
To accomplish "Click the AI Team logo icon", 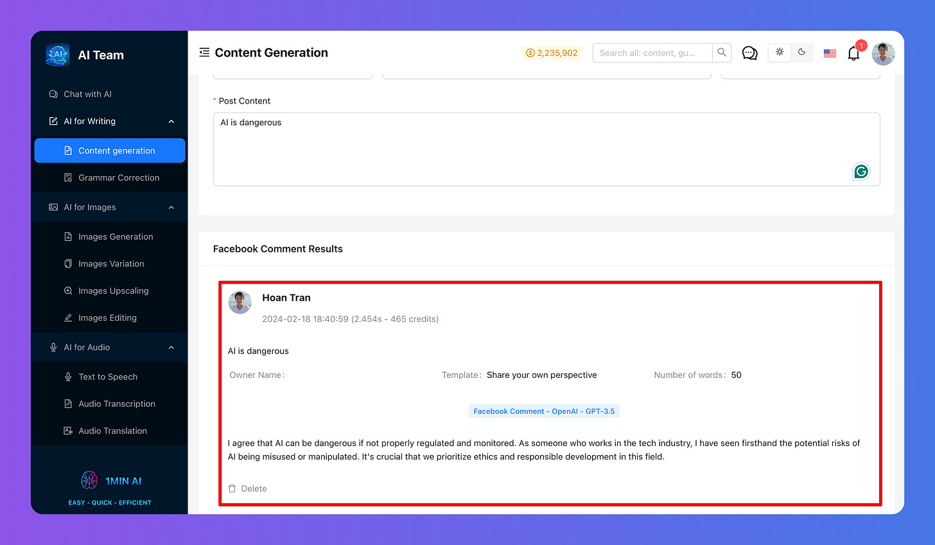I will click(x=58, y=55).
